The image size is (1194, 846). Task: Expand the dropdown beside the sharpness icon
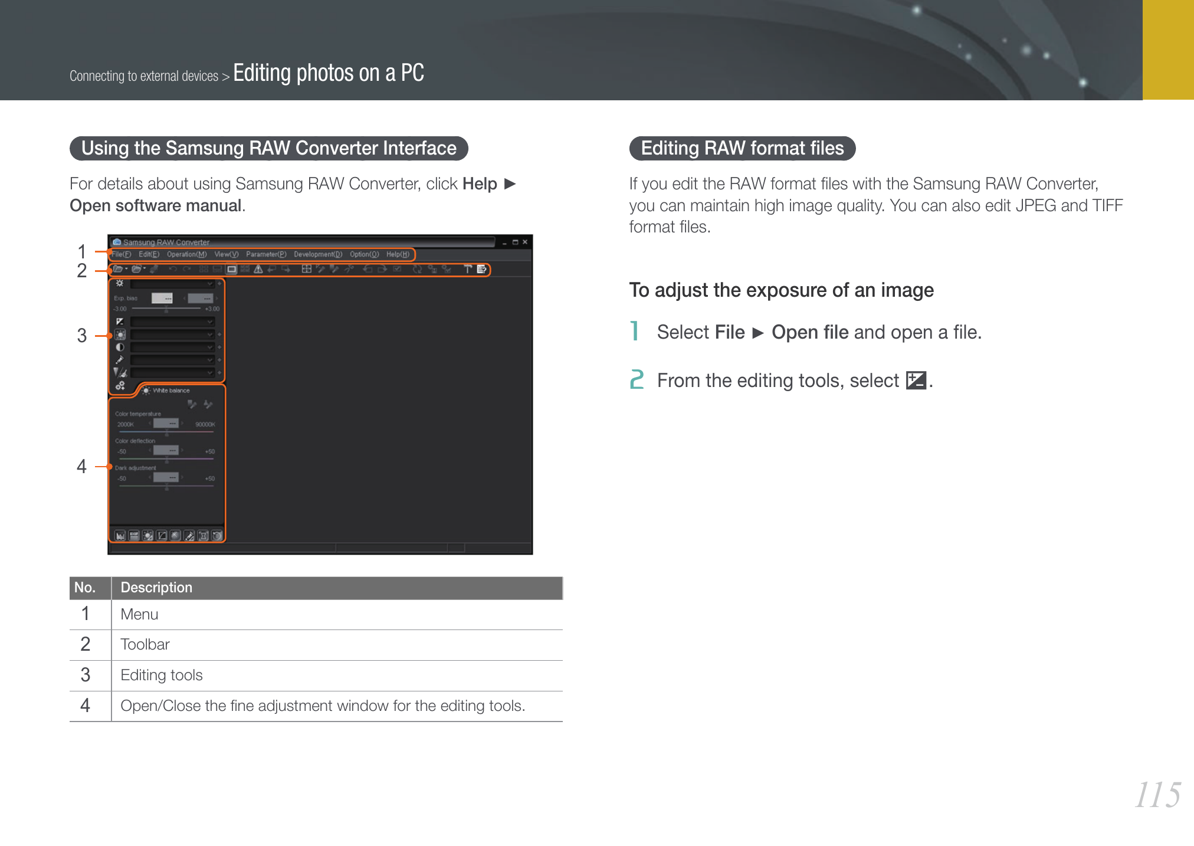click(172, 372)
